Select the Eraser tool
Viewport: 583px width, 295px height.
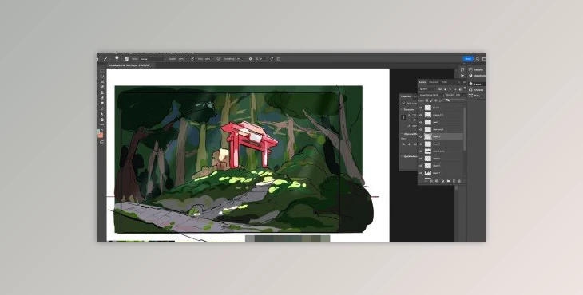[x=102, y=98]
